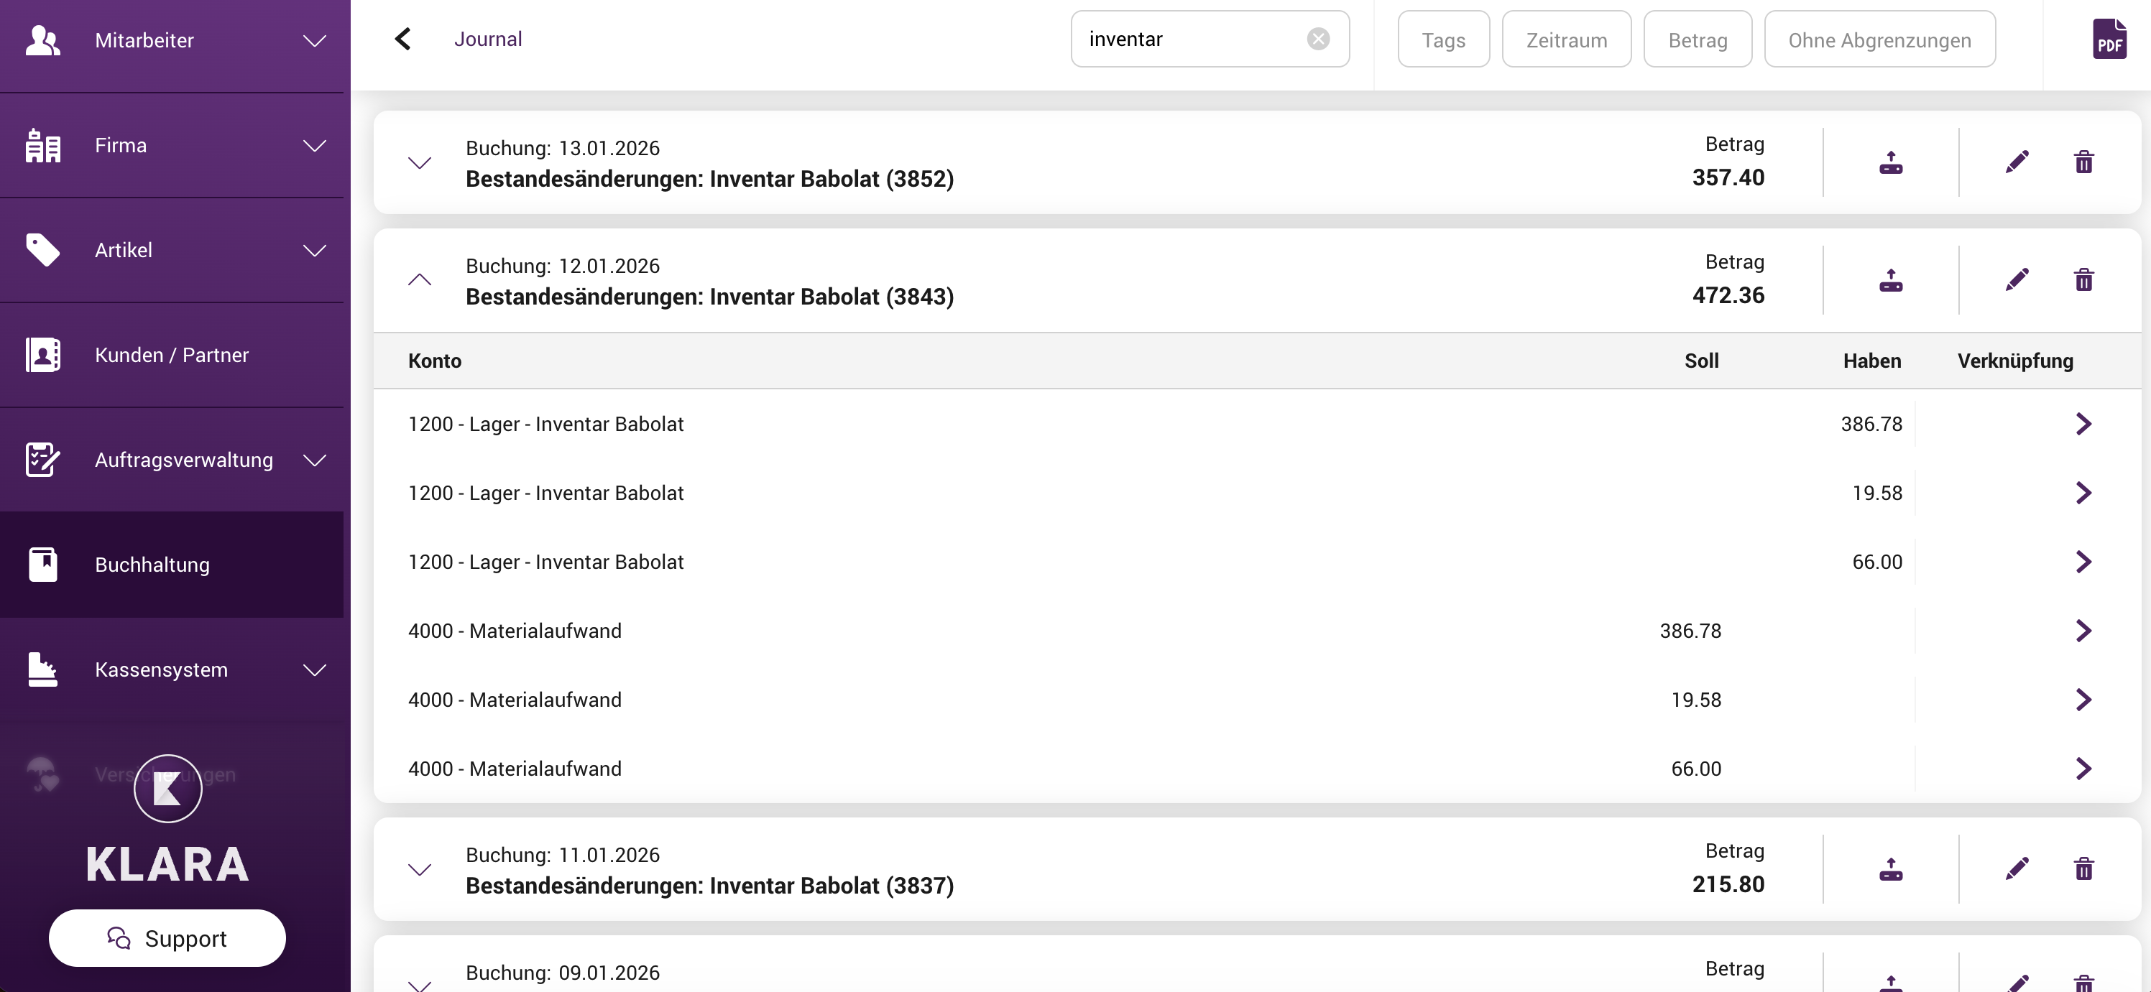
Task: Open the Betrag filter
Action: (x=1697, y=40)
